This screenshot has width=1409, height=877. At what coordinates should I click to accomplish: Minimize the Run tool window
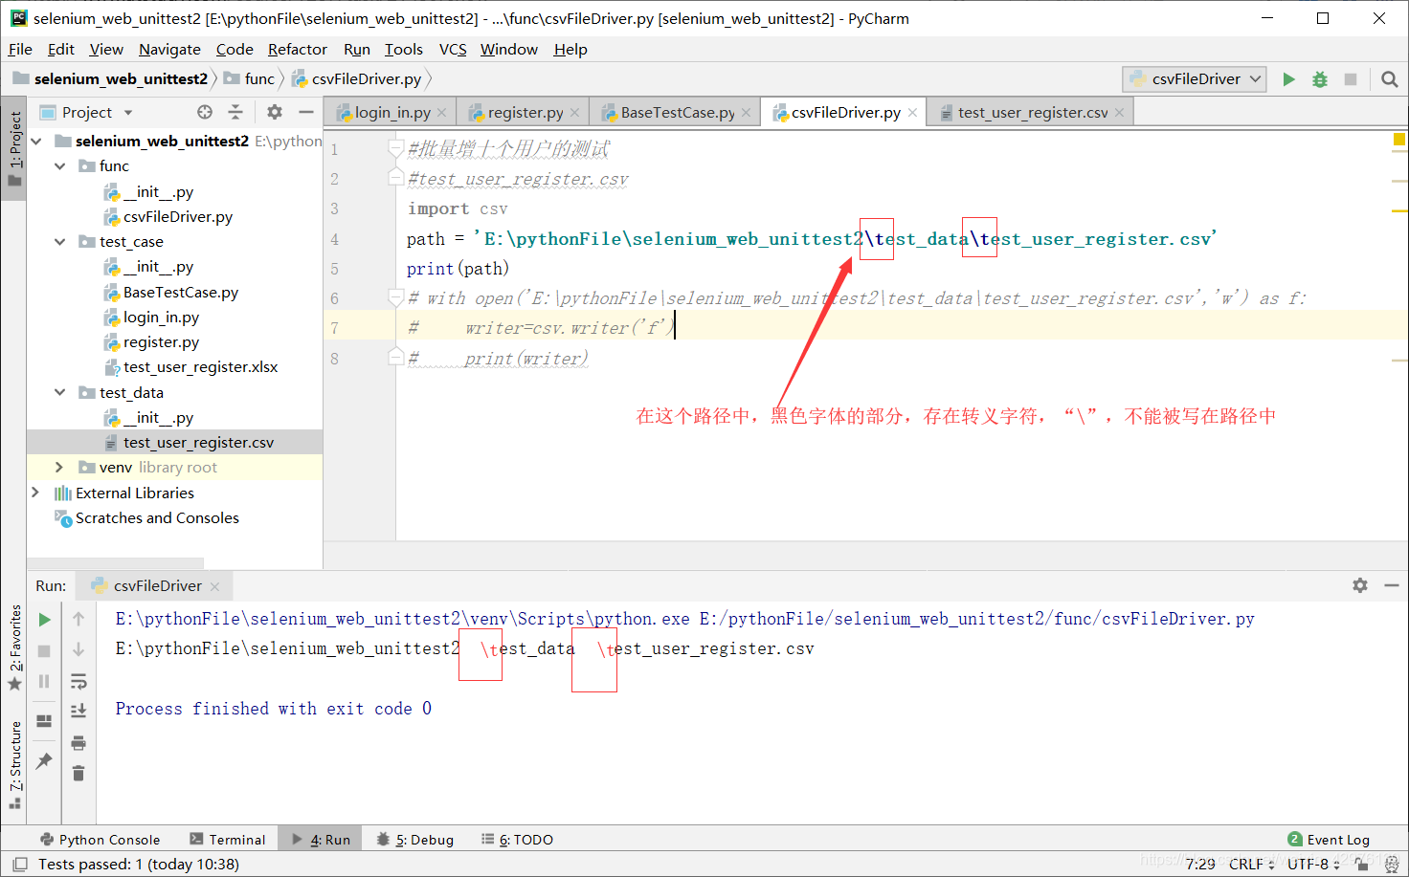pos(1392,585)
